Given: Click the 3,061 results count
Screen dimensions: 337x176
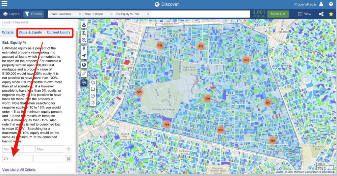Looking at the screenshot, I should (259, 13).
